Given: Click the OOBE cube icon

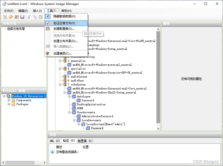Looking at the screenshot, I should coord(74,109).
